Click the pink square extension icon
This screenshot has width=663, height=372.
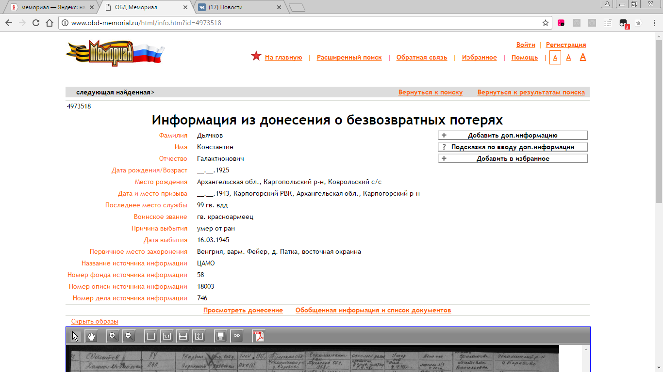[x=561, y=23]
